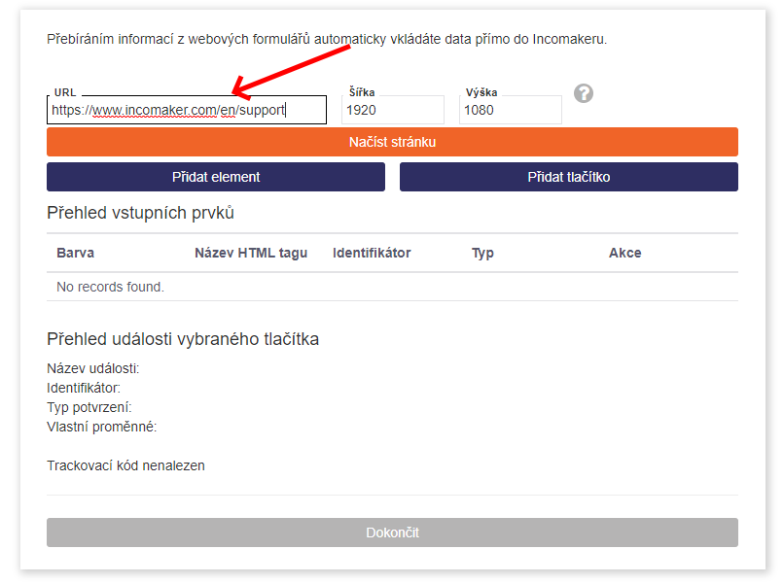
Task: Select the Barva column header
Action: pos(76,253)
